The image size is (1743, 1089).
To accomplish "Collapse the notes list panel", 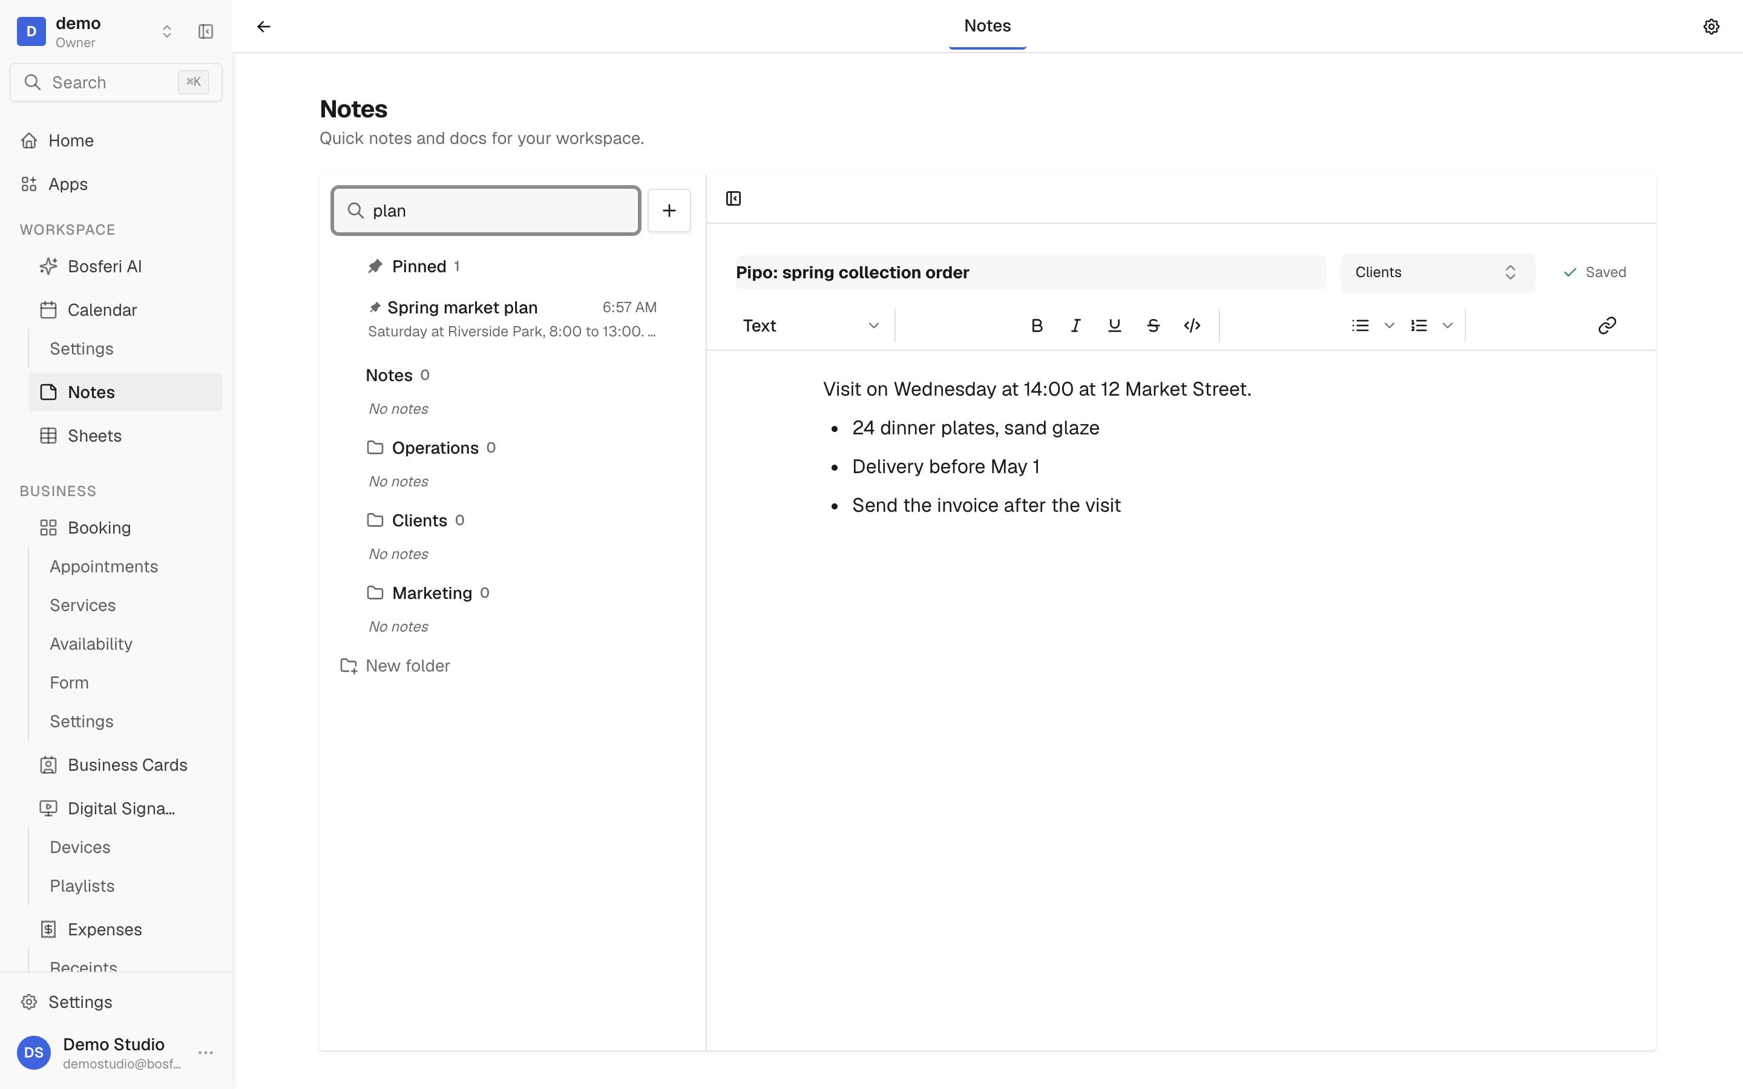I will pyautogui.click(x=734, y=199).
